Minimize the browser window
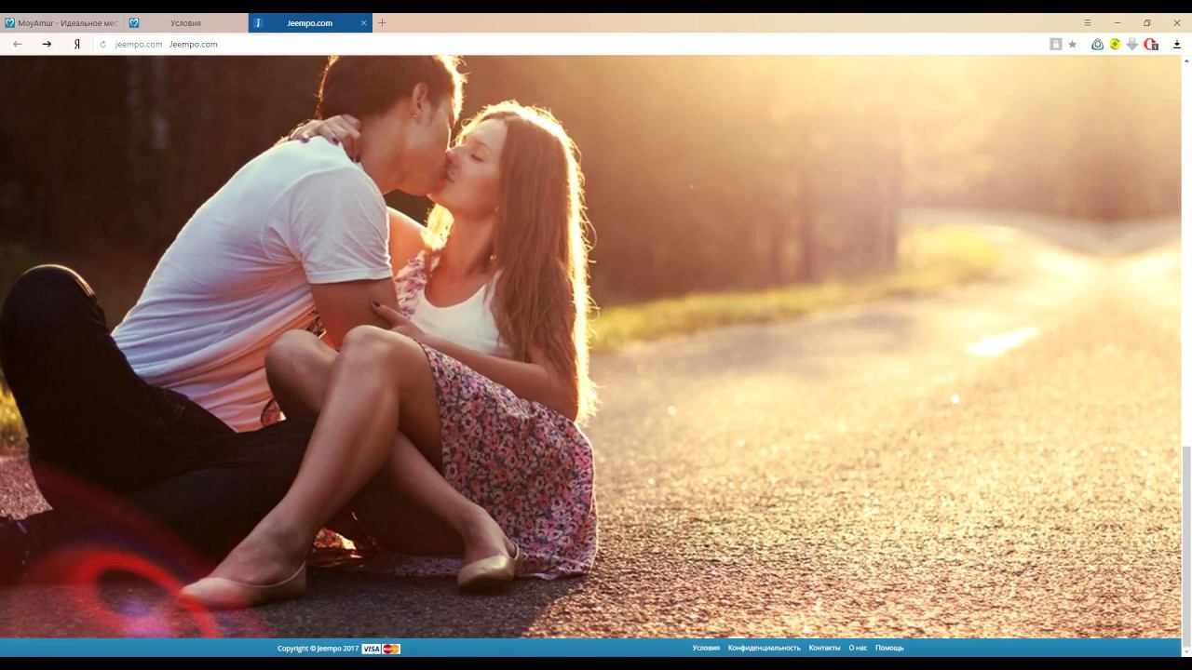This screenshot has height=670, width=1192. [1117, 23]
